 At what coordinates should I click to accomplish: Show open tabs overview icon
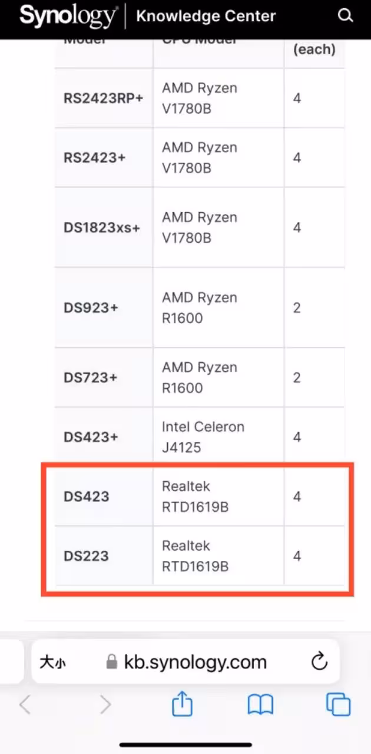pos(338,705)
